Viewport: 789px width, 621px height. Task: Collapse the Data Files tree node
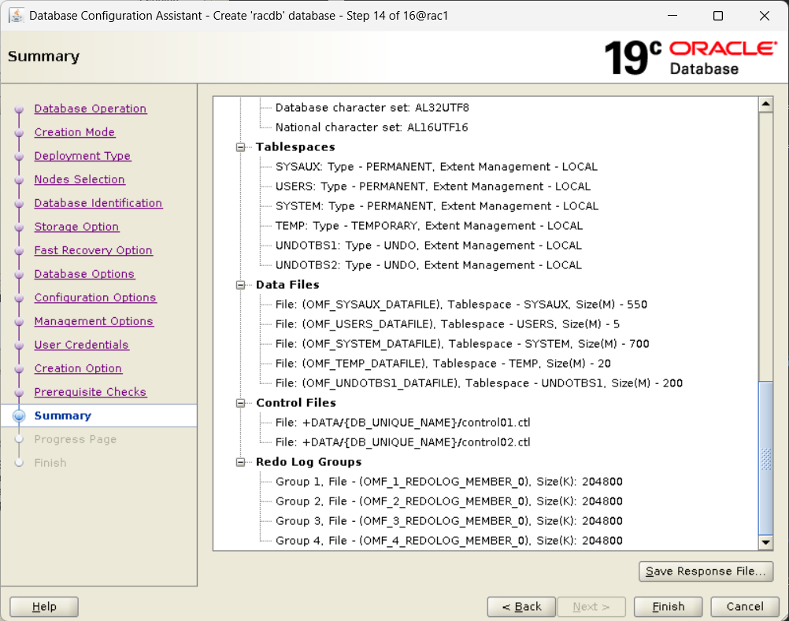(240, 285)
